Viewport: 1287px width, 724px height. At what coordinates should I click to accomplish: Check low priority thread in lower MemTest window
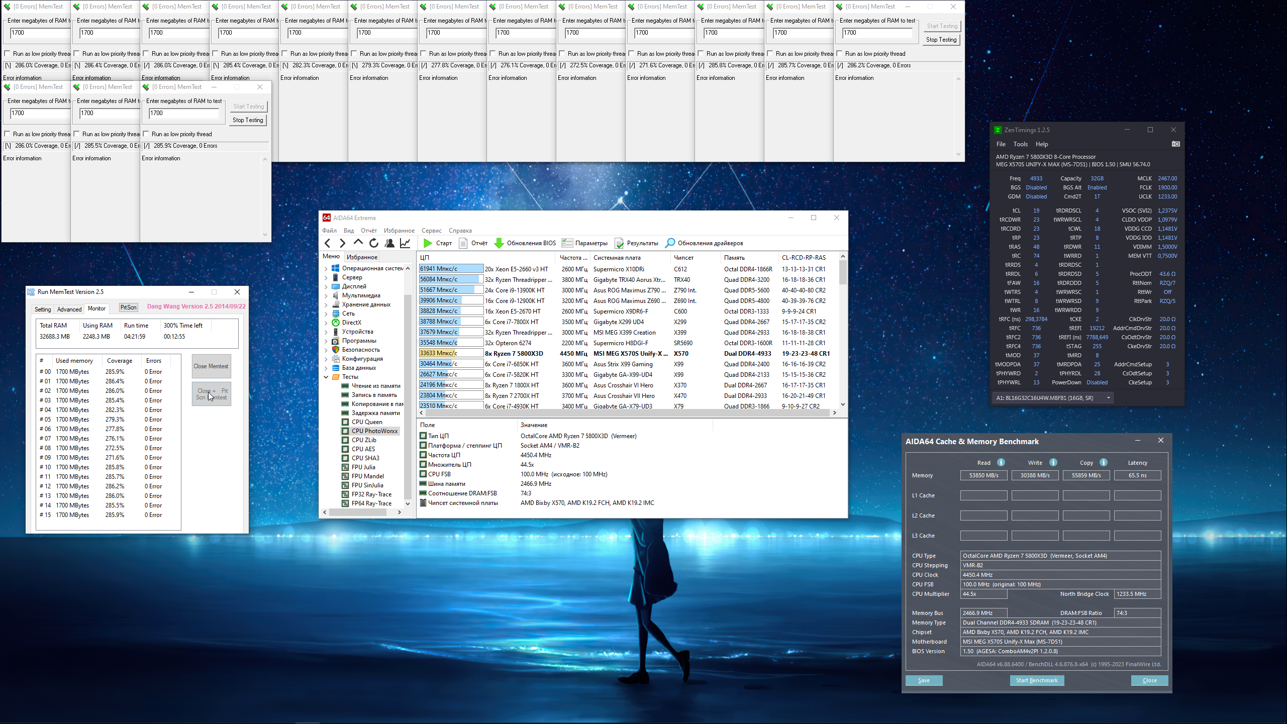[146, 134]
